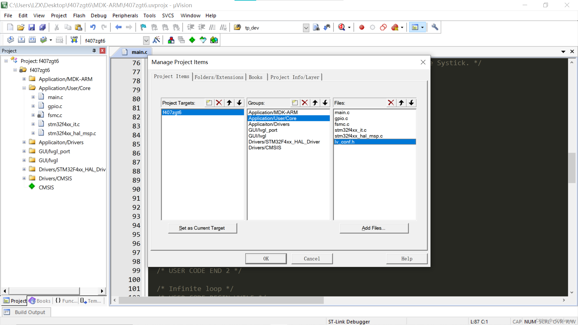578x325 pixels.
Task: Expand the Applicaiton/Drivers tree folder
Action: point(24,142)
